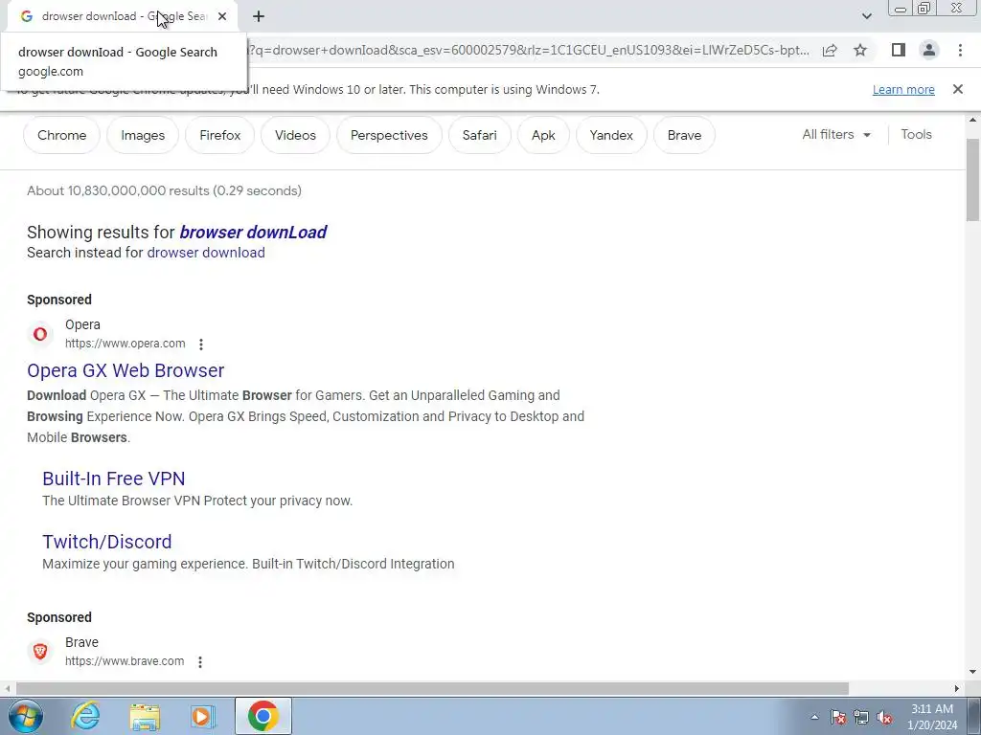This screenshot has width=981, height=735.
Task: Select the Perspectives filter chip
Action: tap(389, 135)
